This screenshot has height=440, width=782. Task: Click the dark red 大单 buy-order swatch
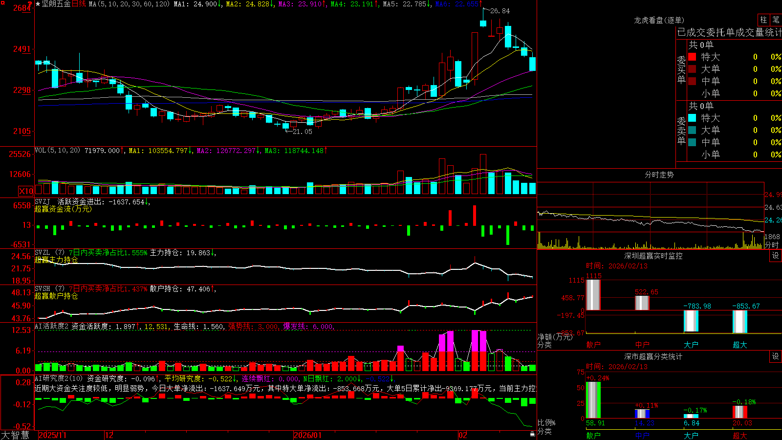click(692, 69)
